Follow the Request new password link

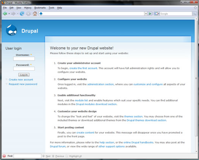tap(23, 84)
